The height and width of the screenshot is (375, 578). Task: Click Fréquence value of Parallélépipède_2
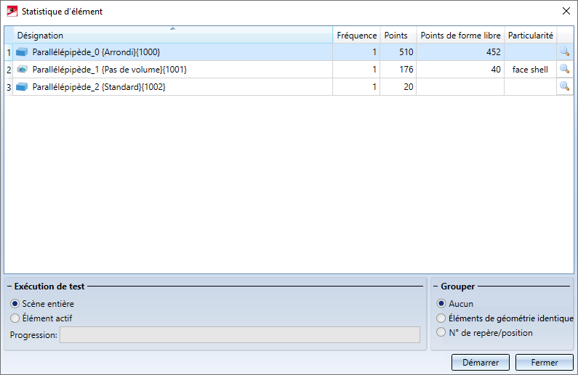point(356,87)
